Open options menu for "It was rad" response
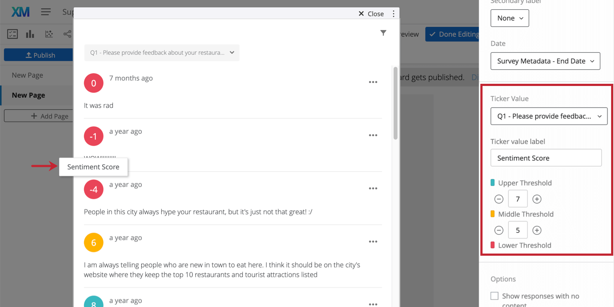Viewport: 614px width, 307px height. pos(373,82)
